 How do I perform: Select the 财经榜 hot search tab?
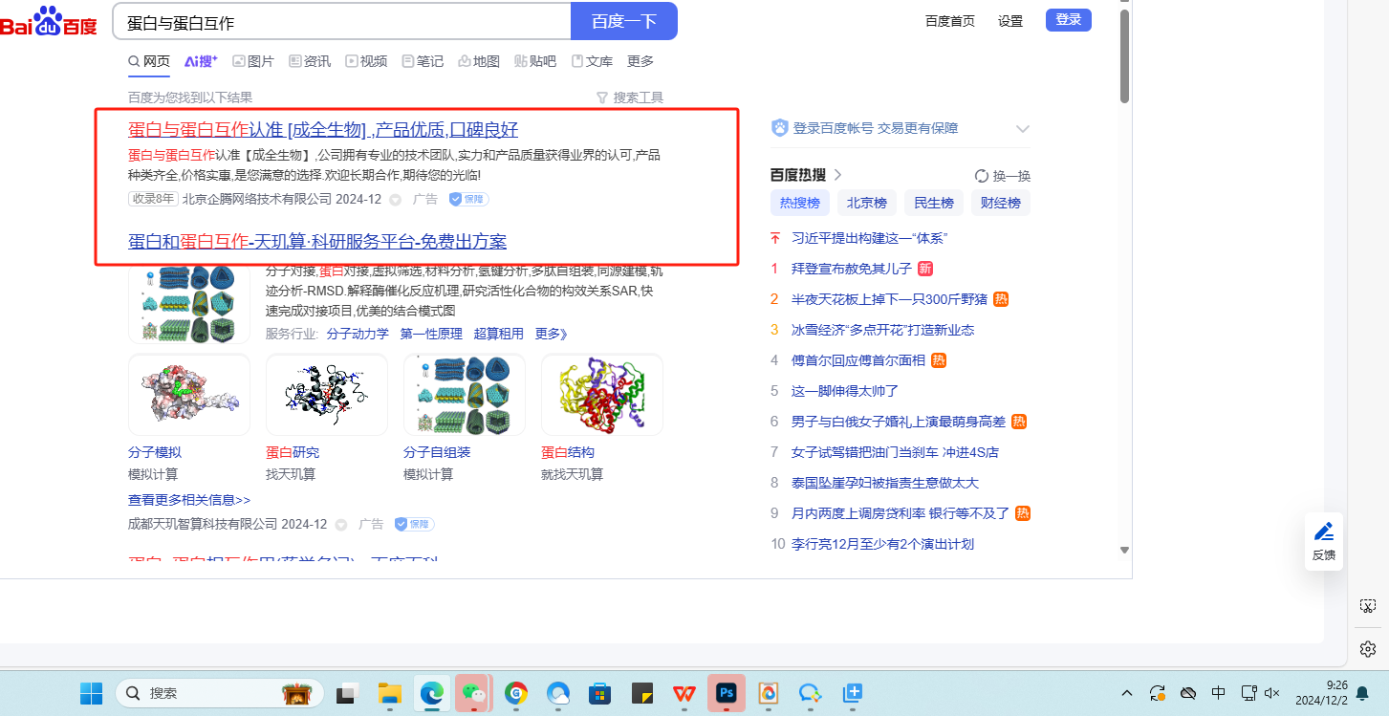1001,203
